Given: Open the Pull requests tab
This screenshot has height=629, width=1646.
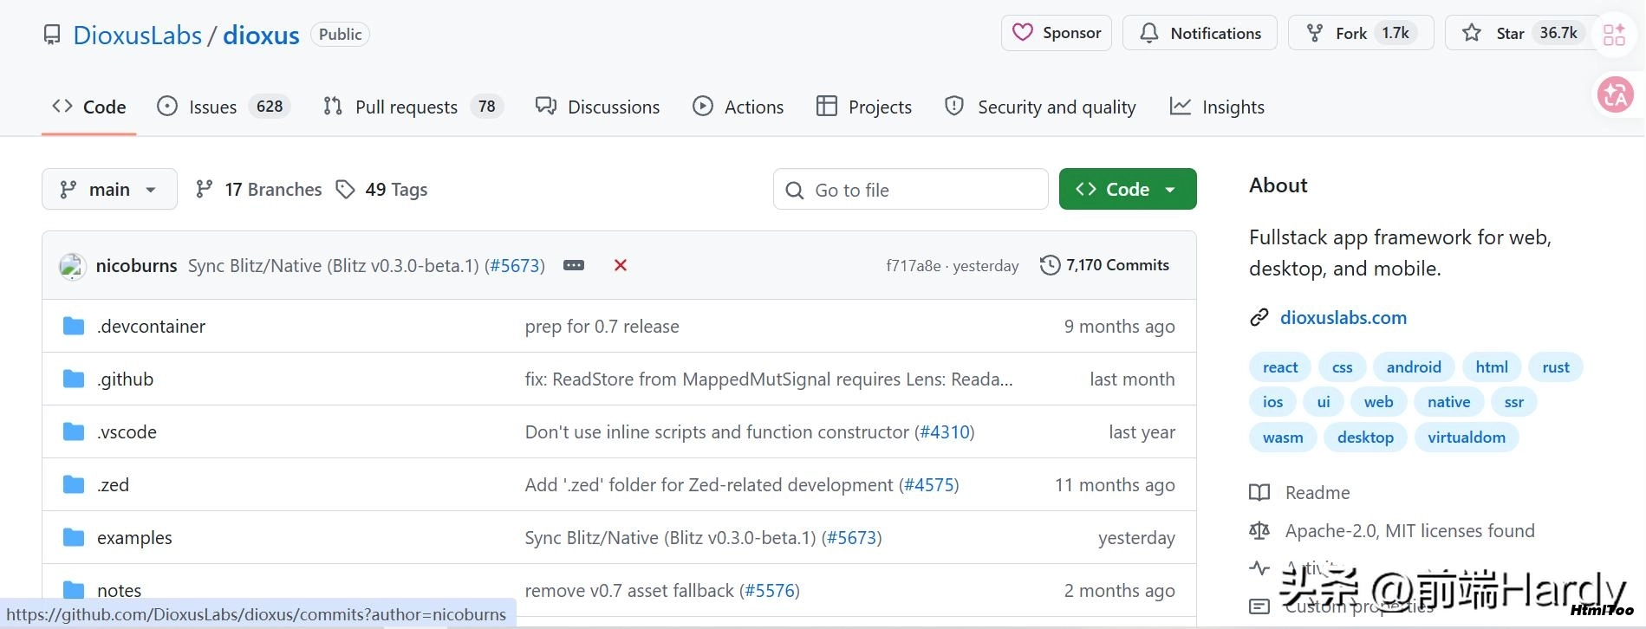Looking at the screenshot, I should (413, 107).
